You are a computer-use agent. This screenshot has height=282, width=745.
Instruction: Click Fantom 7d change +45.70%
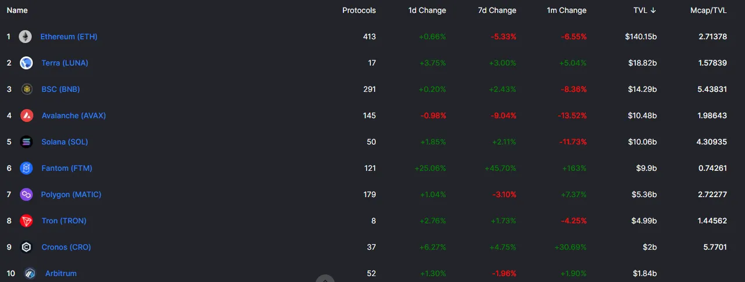[501, 168]
